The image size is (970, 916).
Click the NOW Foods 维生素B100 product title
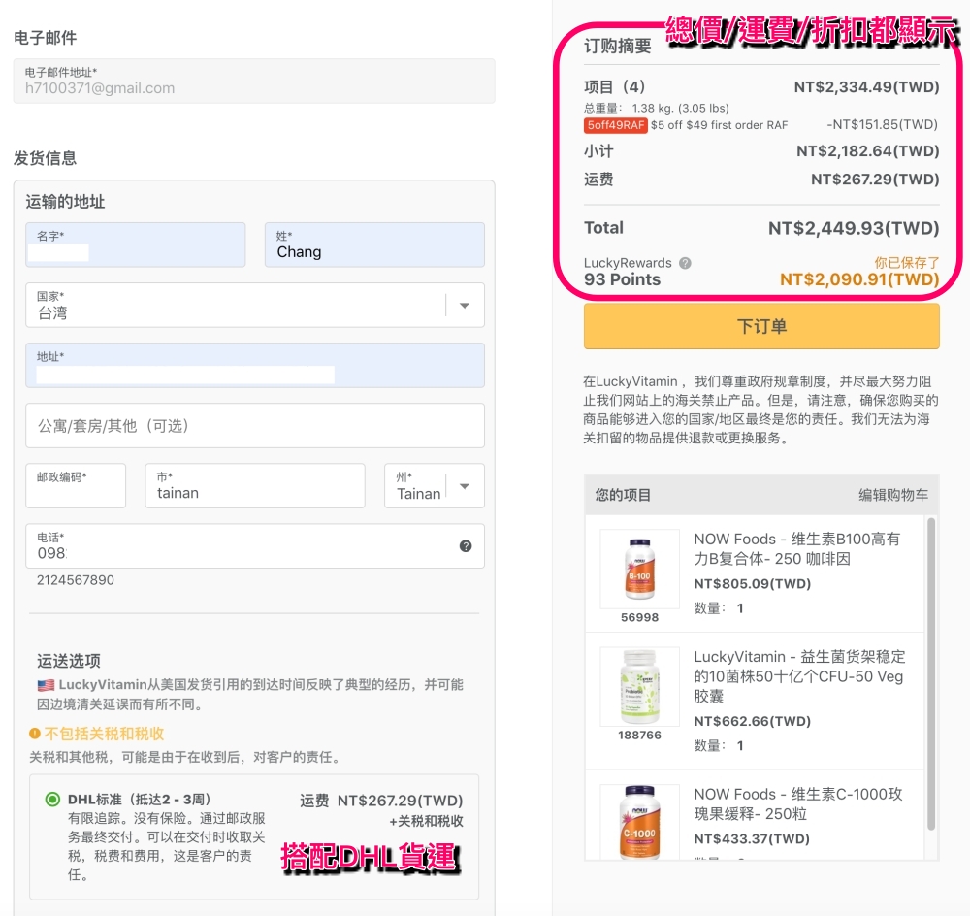click(797, 548)
